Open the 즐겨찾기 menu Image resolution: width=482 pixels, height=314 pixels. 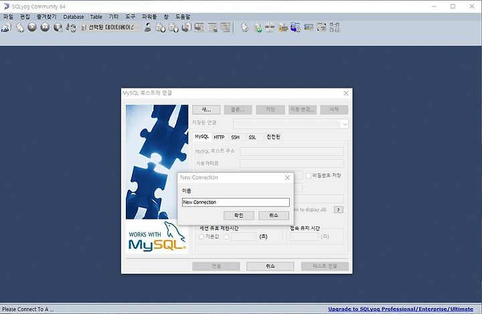(46, 17)
